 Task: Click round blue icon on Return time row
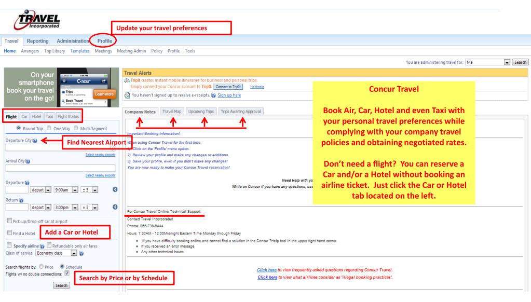(x=115, y=207)
